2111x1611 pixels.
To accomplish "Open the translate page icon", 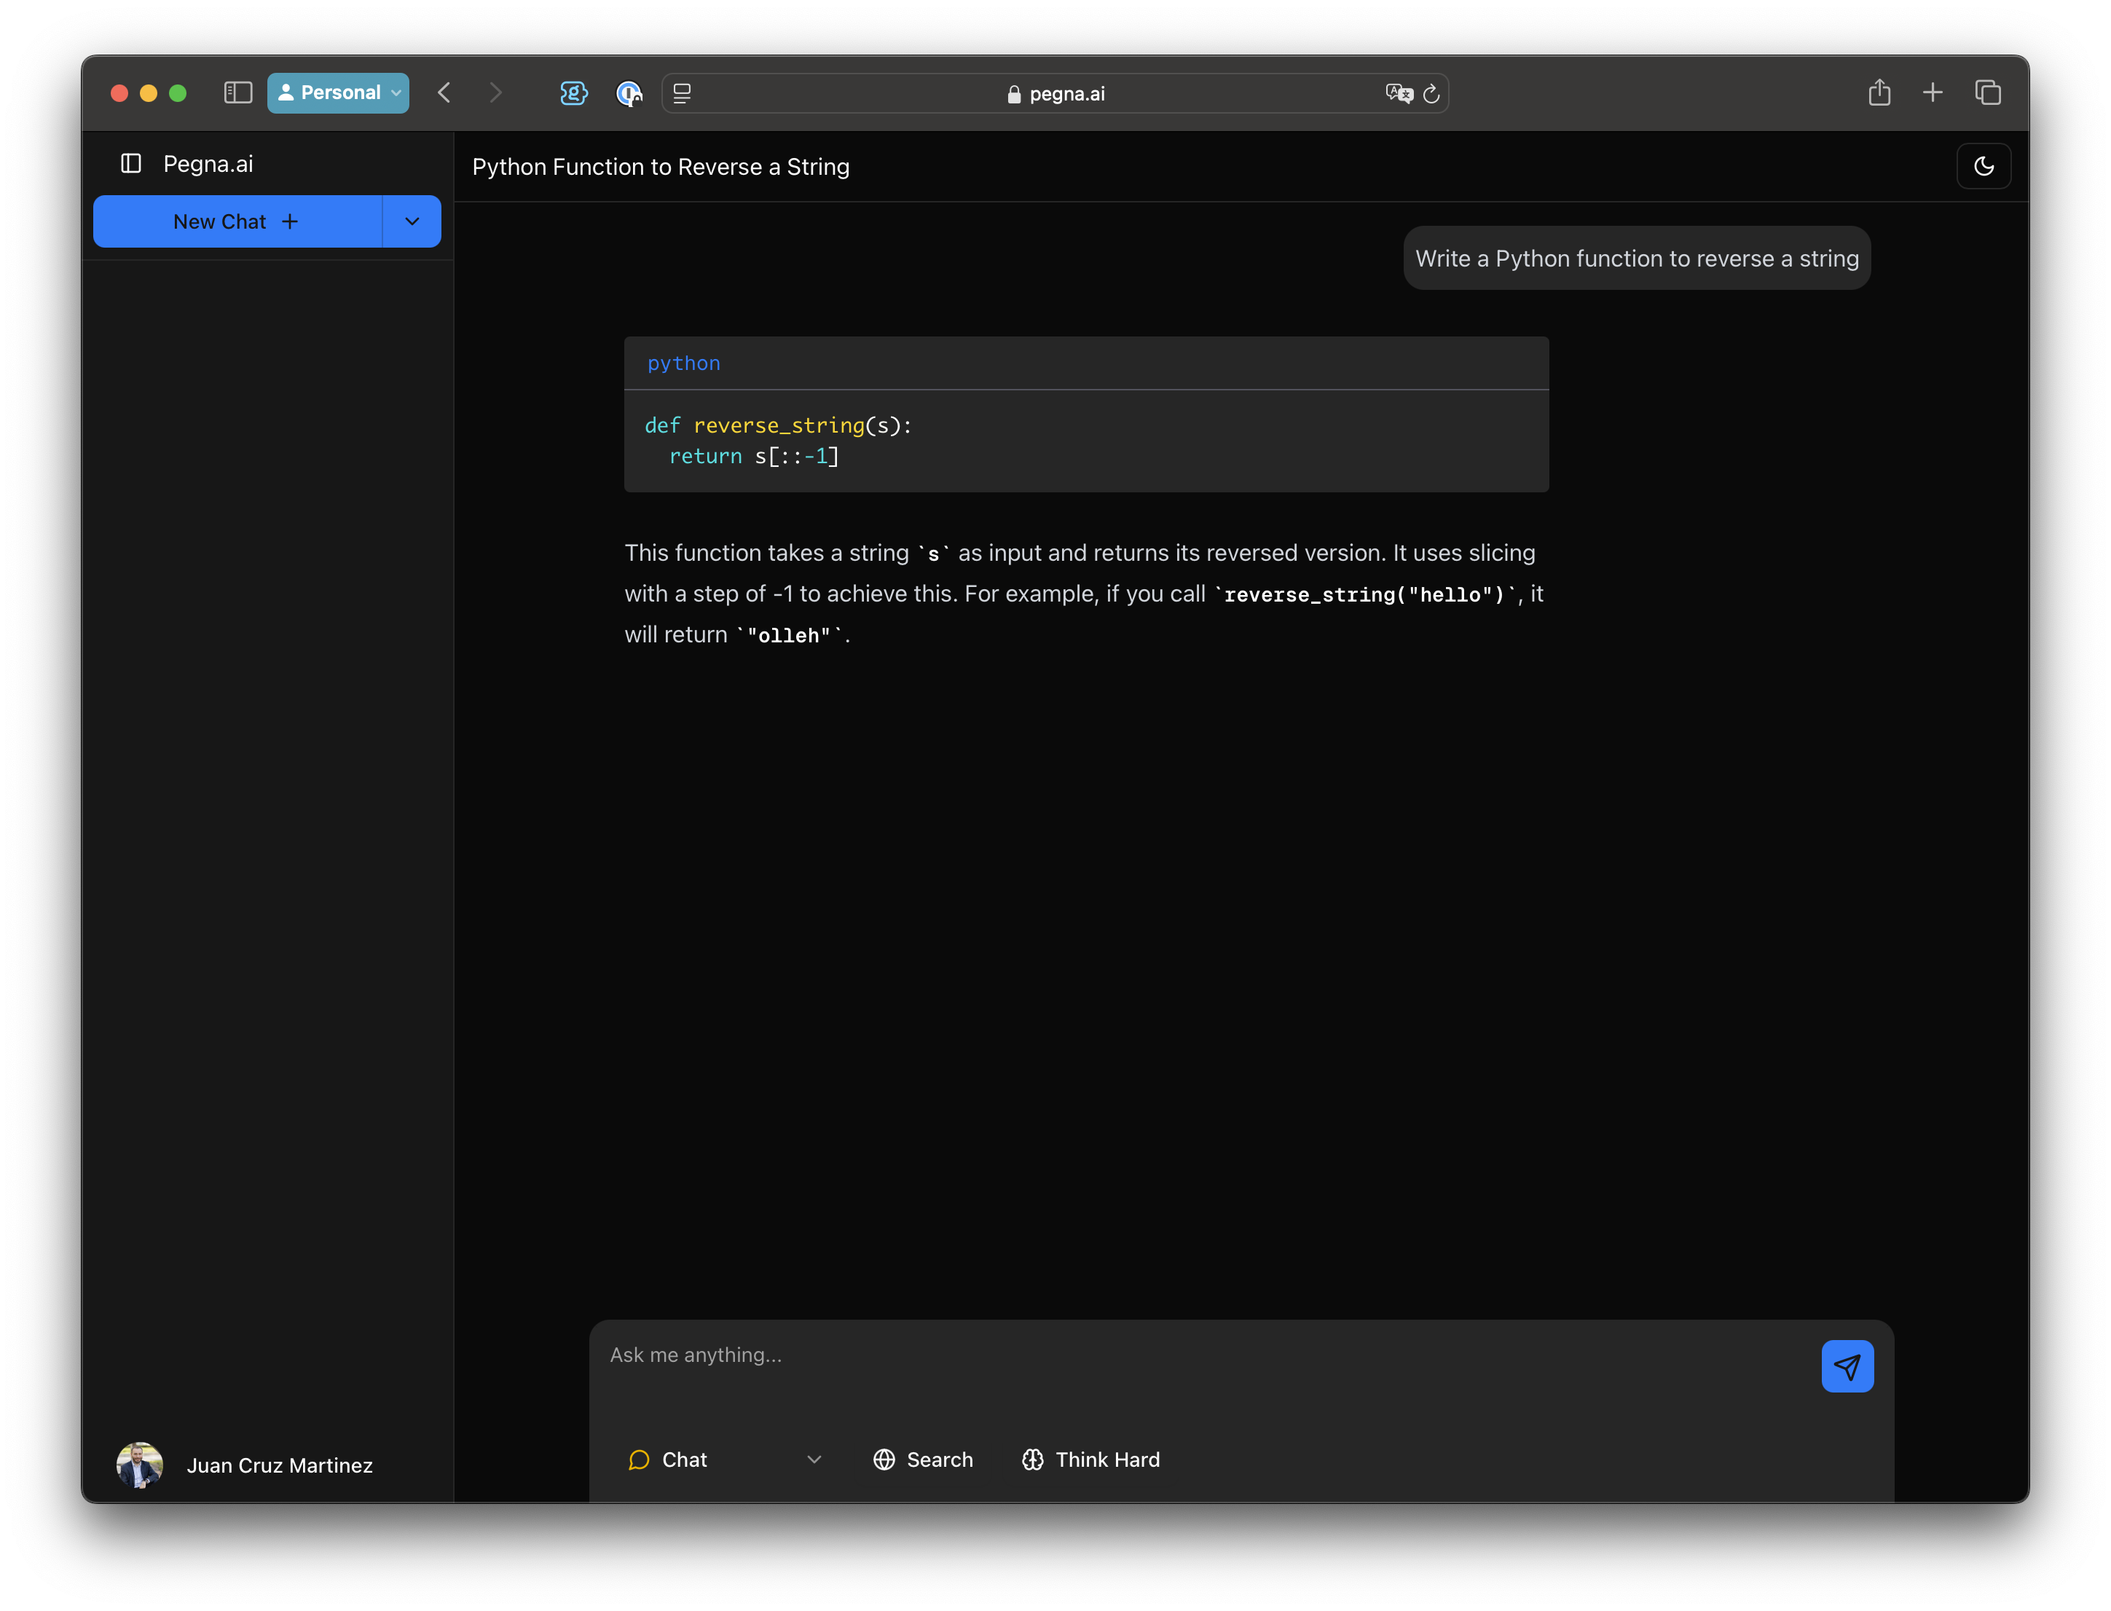I will click(x=1399, y=93).
